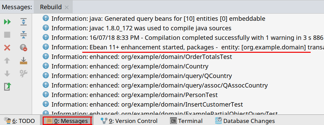The width and height of the screenshot is (324, 125).
Task: Click the Next Message down arrow
Action: pos(7,74)
